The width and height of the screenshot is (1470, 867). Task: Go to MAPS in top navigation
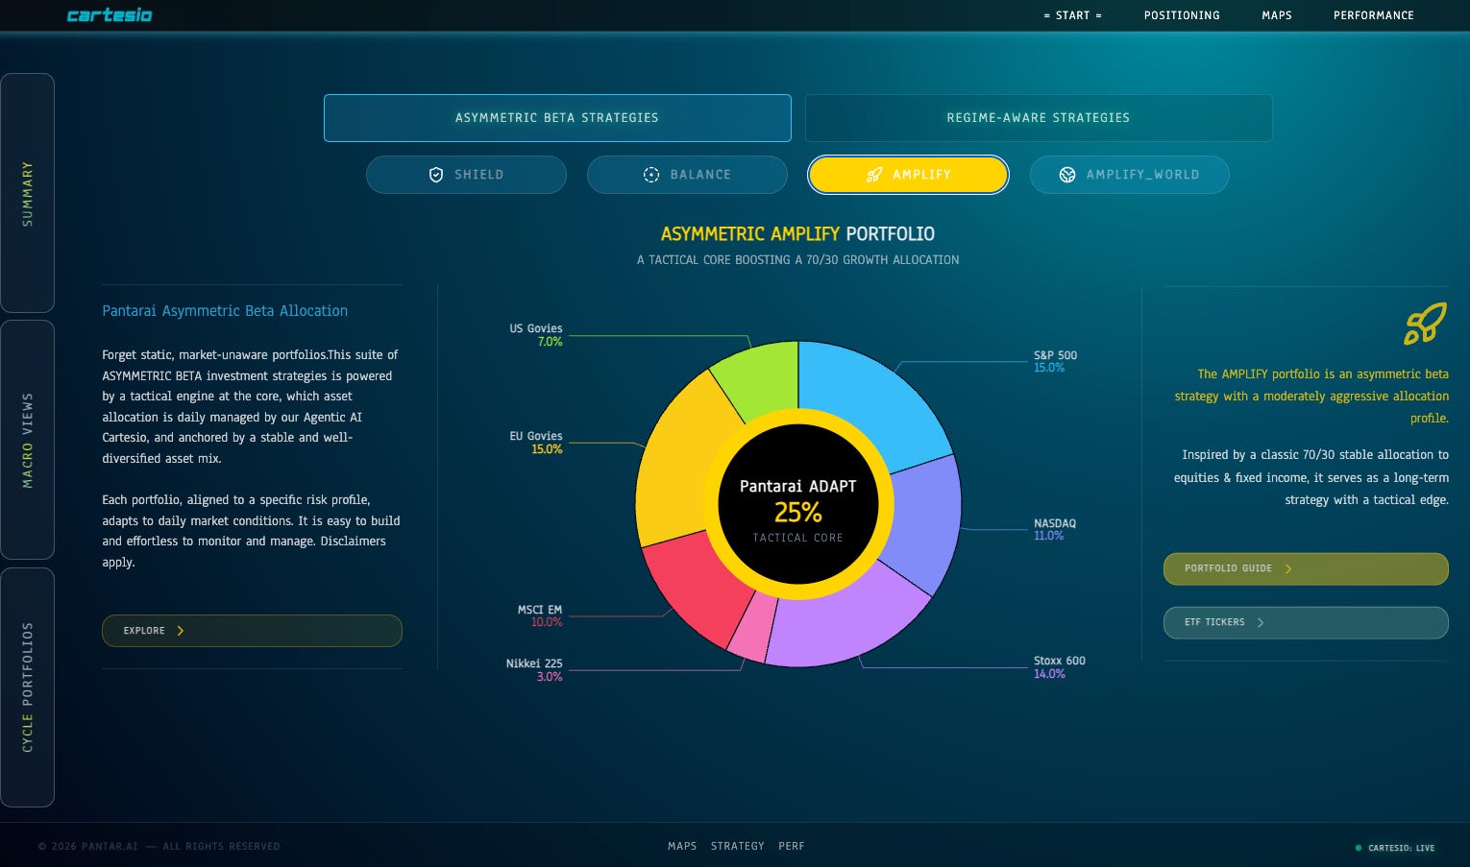tap(1277, 15)
